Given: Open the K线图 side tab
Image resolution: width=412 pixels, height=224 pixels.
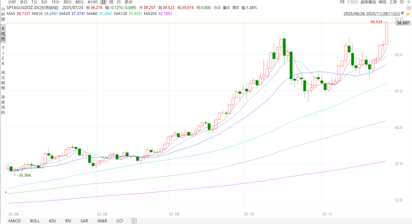Looking at the screenshot, I should [3, 34].
